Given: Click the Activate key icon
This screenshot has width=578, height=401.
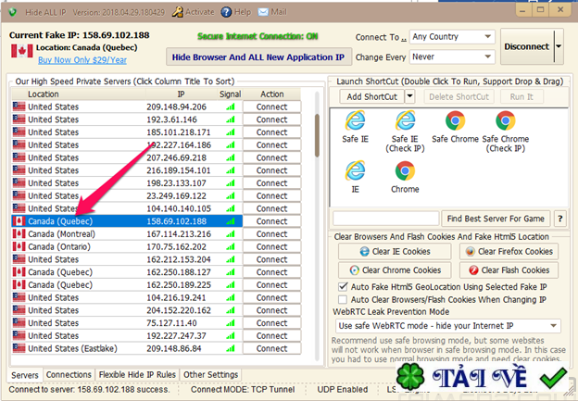Looking at the screenshot, I should (x=178, y=12).
